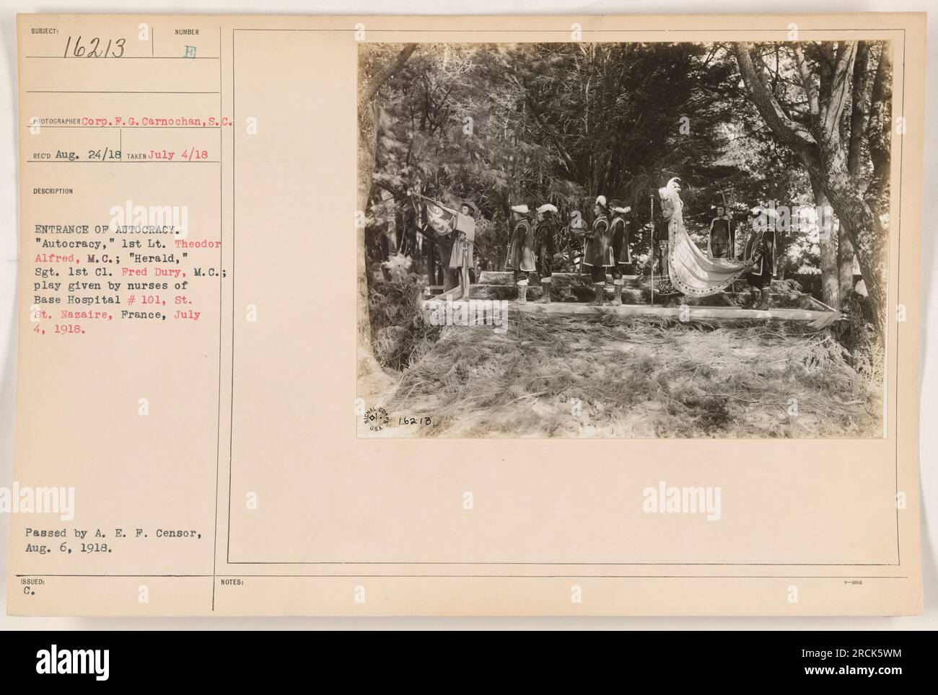Click the handwritten subject number 16213
This screenshot has width=938, height=695.
96,49
